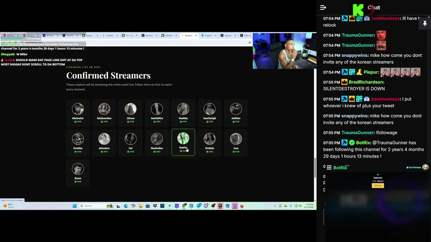Switch to the VIP - Kick browser tab
This screenshot has width=431, height=242.
[x=129, y=35]
